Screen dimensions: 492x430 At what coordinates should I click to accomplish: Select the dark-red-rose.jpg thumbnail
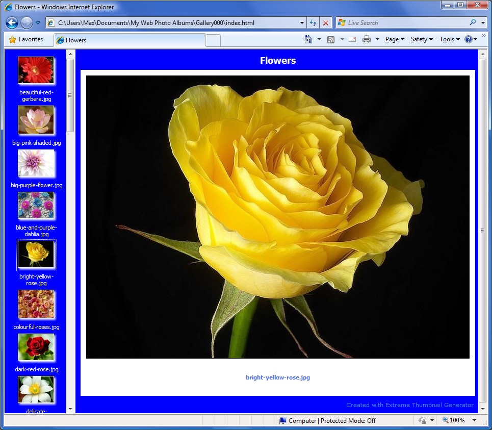point(36,347)
